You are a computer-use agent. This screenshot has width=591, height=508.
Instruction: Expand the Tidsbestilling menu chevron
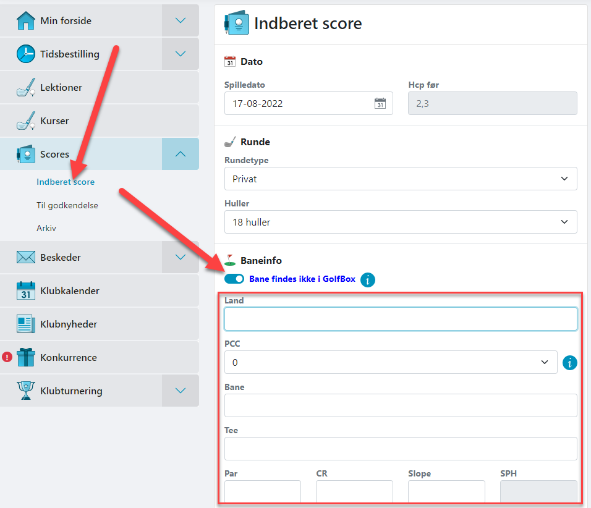(x=181, y=54)
